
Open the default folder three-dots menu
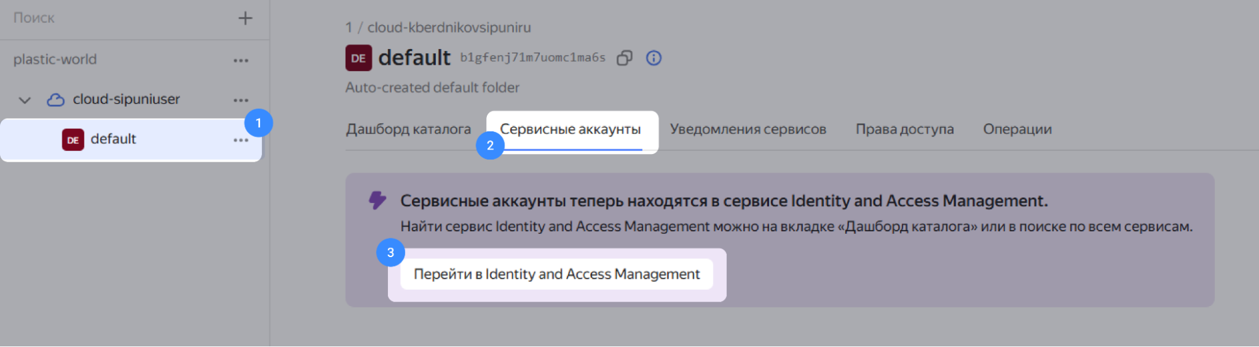241,140
